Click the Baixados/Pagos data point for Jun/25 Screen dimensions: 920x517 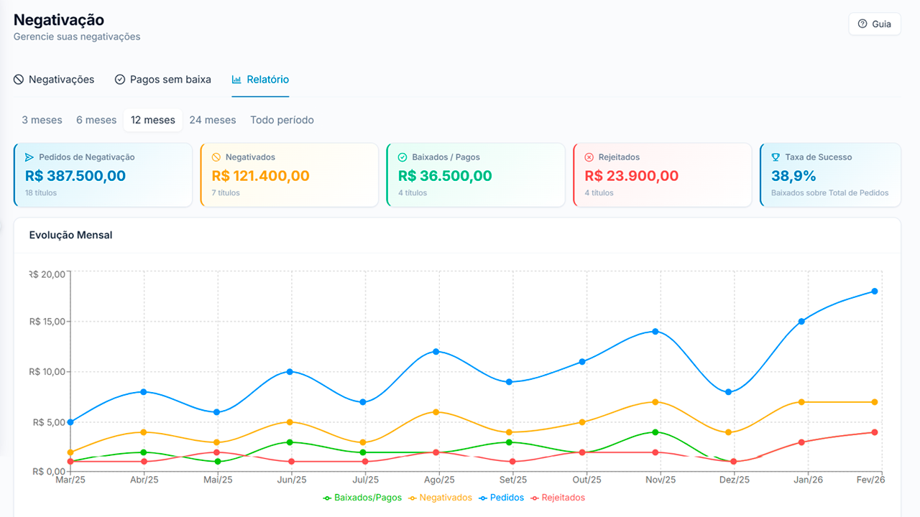(290, 442)
